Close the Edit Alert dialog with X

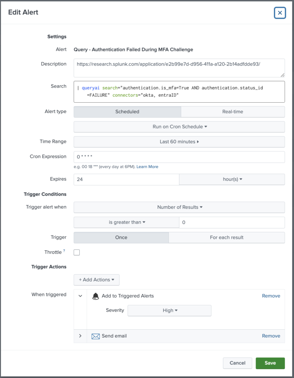coord(280,13)
